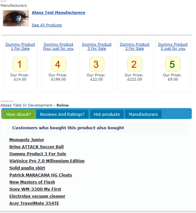
Task: Open the Solid poplin shirt link
Action: (27, 168)
